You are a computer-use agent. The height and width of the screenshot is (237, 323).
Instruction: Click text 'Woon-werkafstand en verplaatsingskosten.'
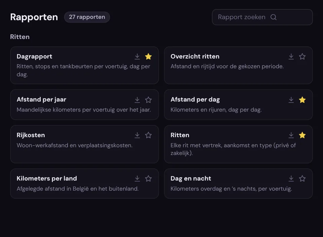[x=75, y=145]
